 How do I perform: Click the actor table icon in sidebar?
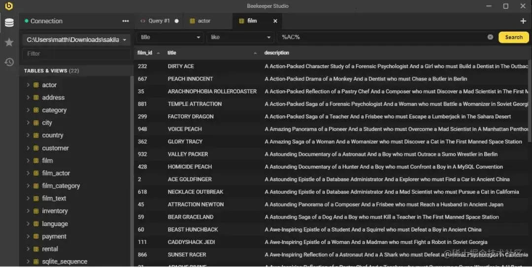36,85
